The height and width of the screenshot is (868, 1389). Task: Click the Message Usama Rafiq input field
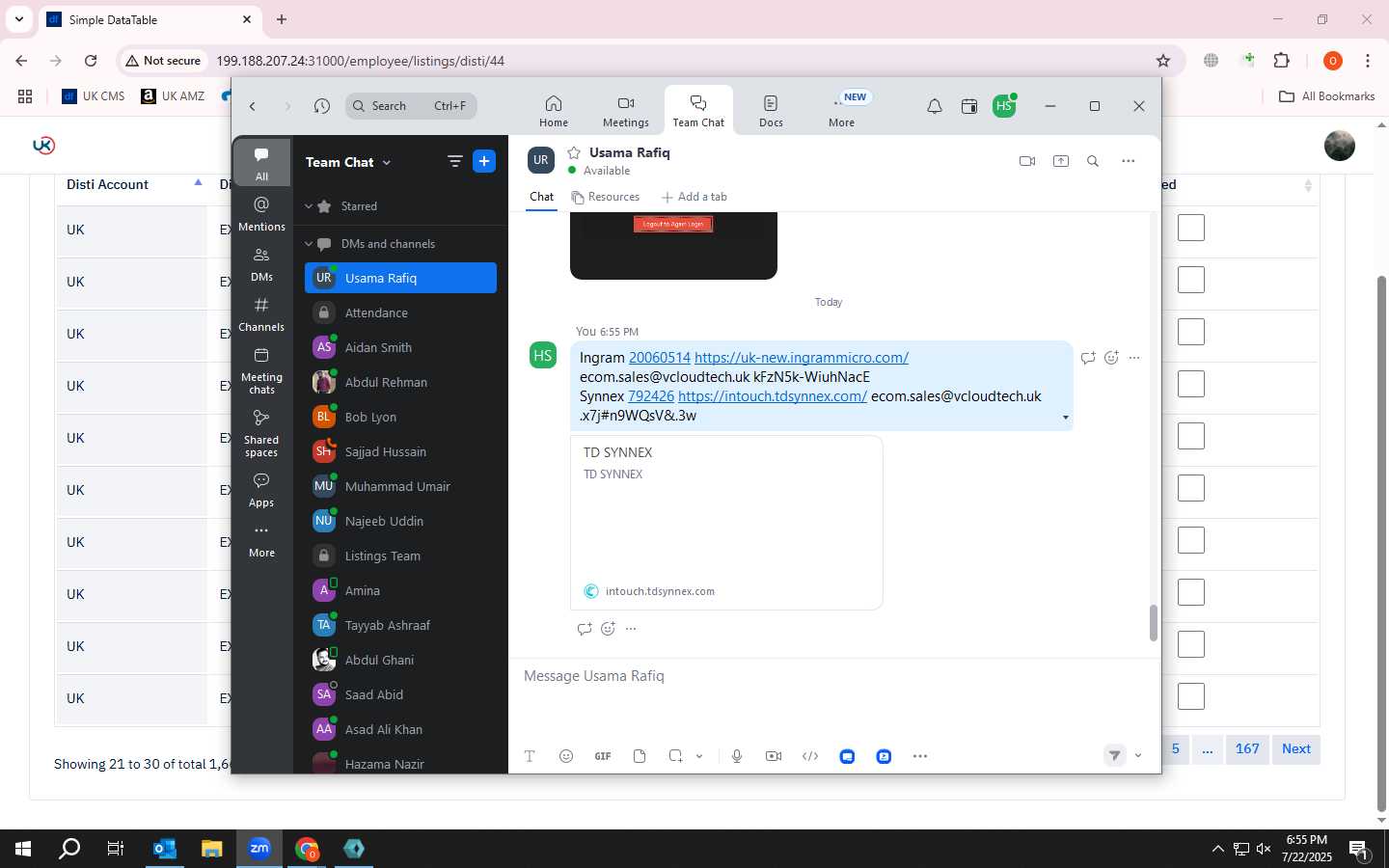pos(834,676)
